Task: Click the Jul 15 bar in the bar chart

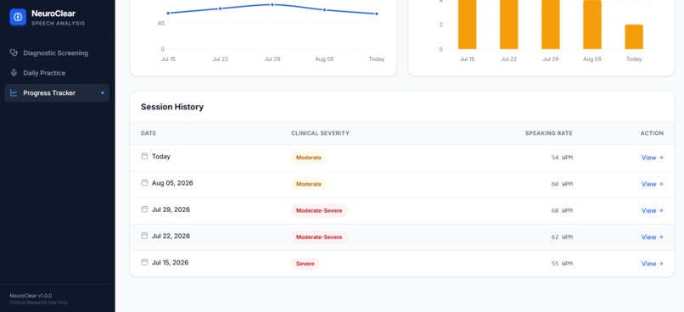Action: click(x=468, y=25)
